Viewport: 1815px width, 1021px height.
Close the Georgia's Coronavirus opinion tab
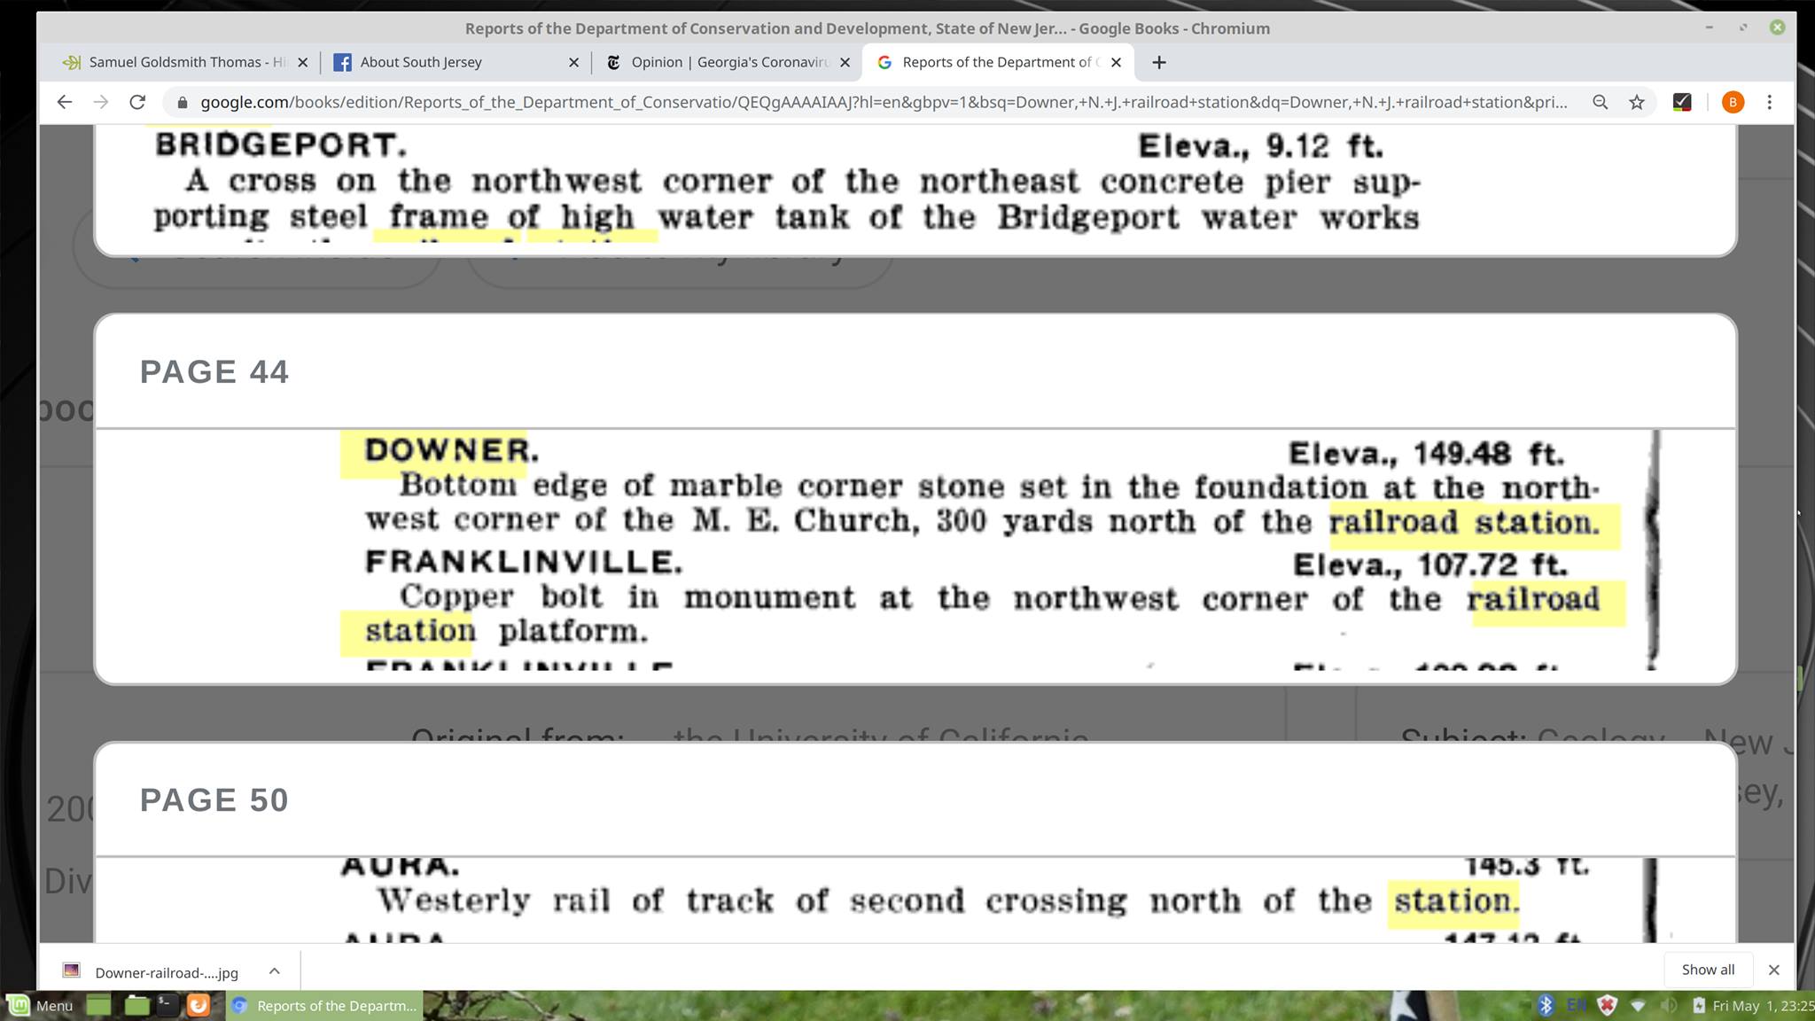pyautogui.click(x=845, y=62)
